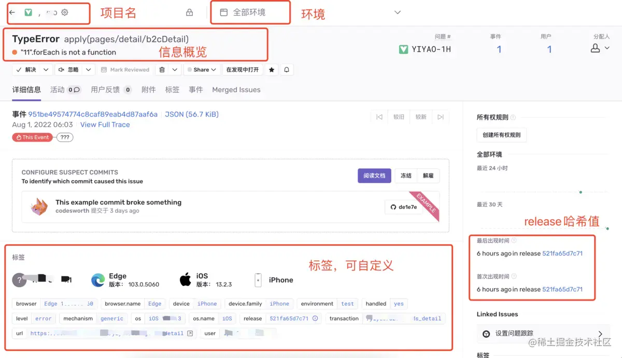Jump to newest event icon
The height and width of the screenshot is (358, 622).
pyautogui.click(x=441, y=117)
